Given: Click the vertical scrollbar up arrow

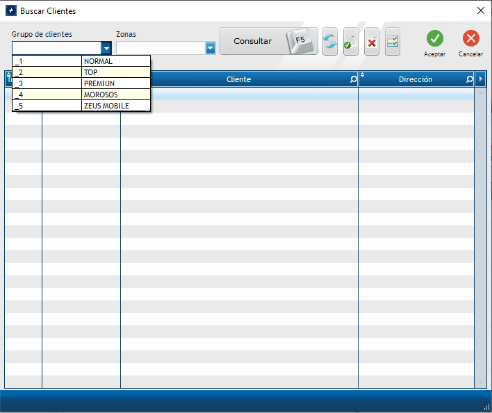Looking at the screenshot, I should click(x=480, y=92).
